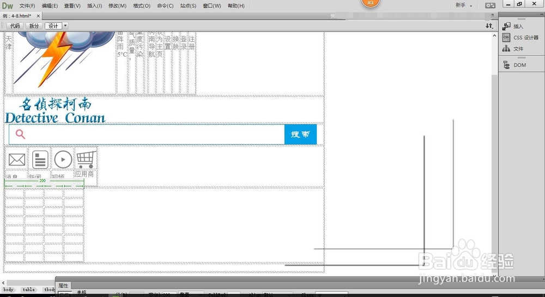This screenshot has width=545, height=297.
Task: Select the body tag in tag selector
Action: tap(8, 289)
